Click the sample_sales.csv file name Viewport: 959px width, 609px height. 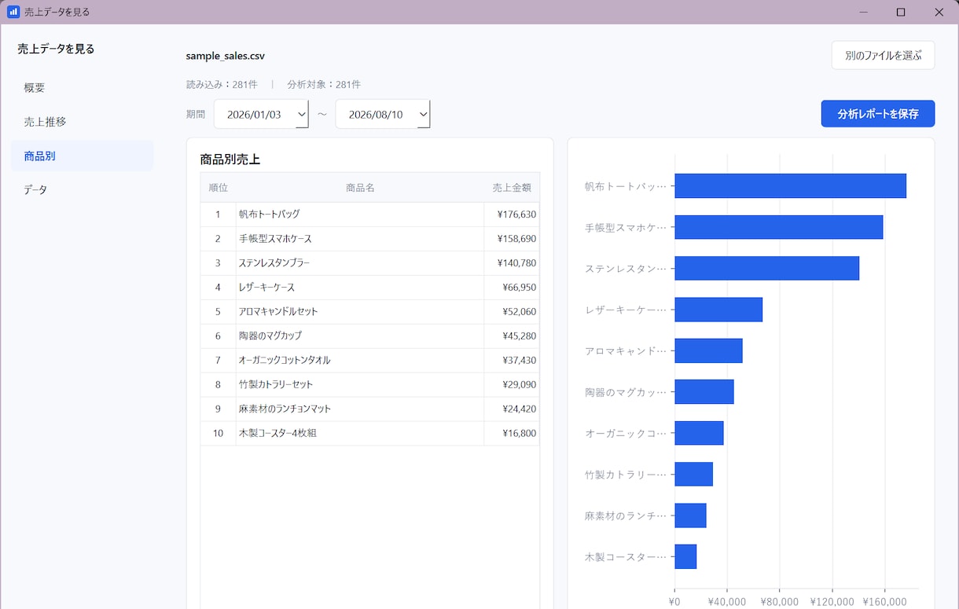(226, 56)
